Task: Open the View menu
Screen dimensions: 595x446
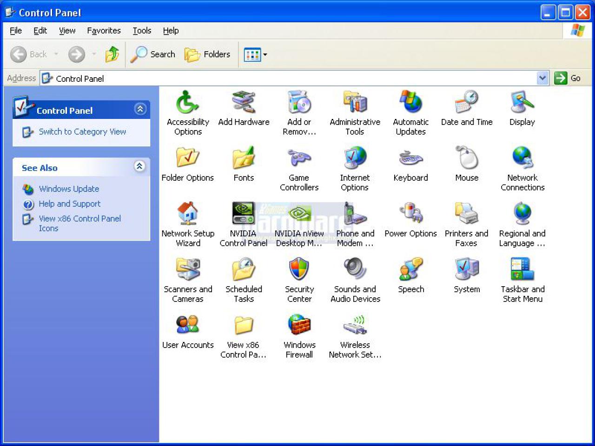Action: (67, 31)
